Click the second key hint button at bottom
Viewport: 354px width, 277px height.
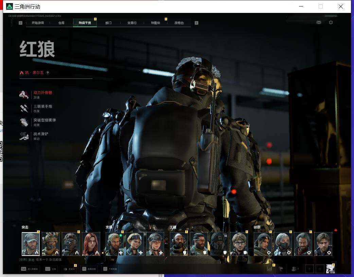point(51,269)
